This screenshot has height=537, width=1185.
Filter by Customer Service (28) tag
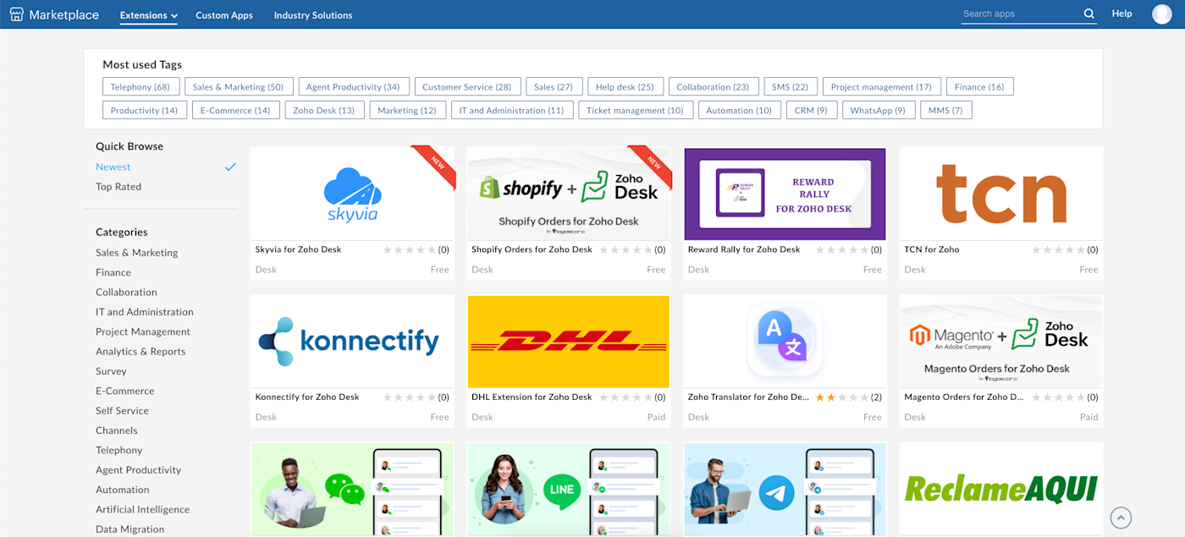point(467,86)
